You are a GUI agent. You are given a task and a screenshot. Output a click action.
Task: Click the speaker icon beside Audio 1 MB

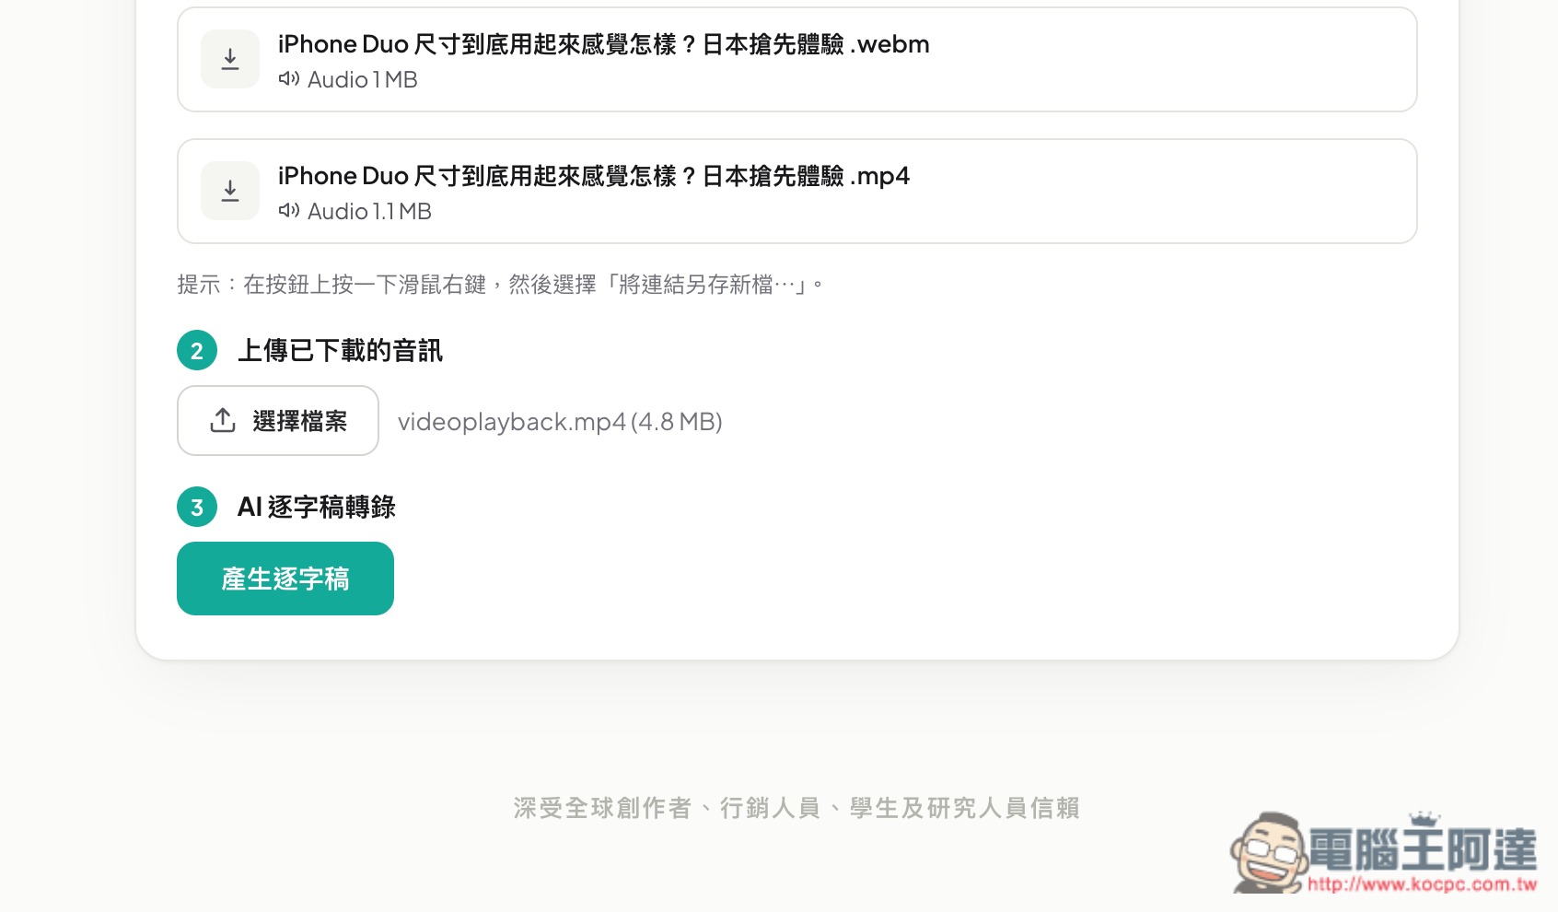[x=289, y=79]
